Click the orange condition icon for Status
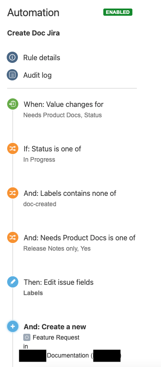161x367 pixels. pos(13,149)
